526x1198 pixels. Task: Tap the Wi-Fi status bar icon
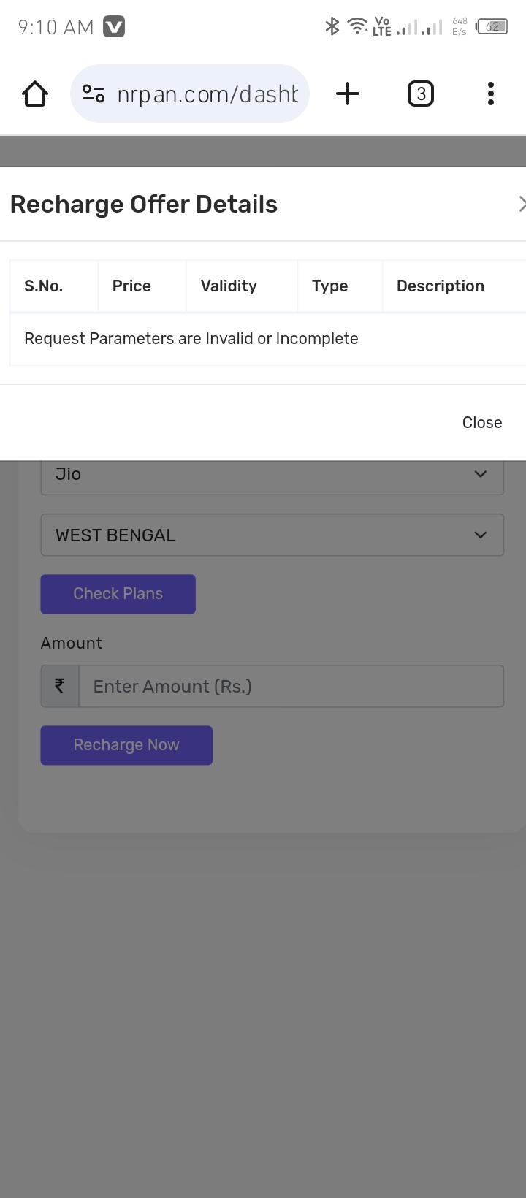357,27
